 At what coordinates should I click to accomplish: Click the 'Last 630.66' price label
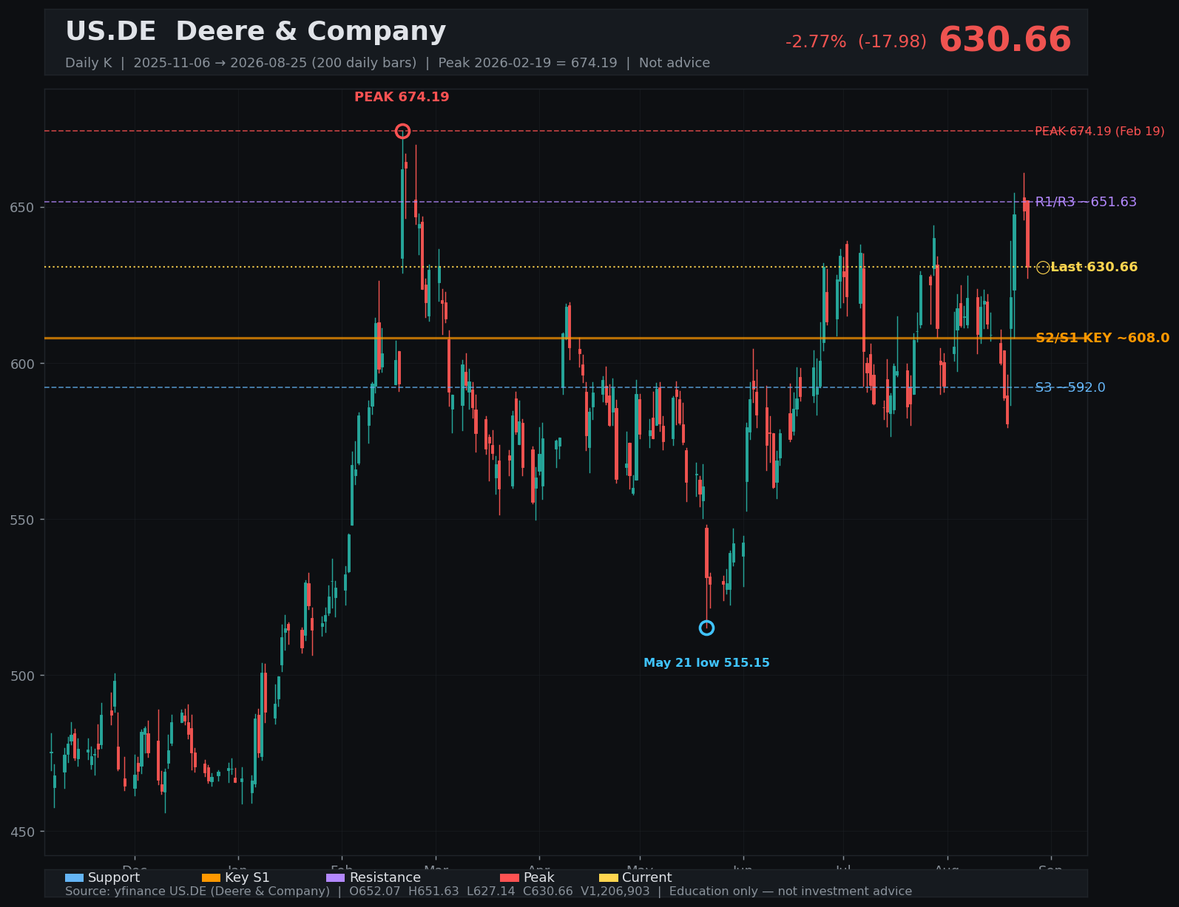point(1094,267)
